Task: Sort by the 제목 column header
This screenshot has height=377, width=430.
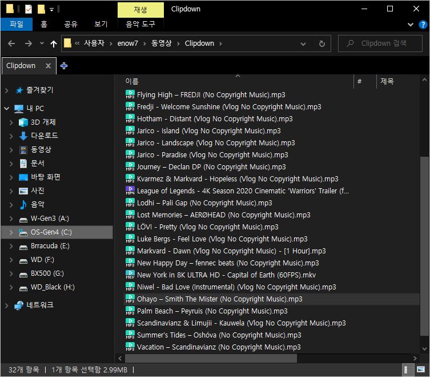Action: tap(387, 81)
